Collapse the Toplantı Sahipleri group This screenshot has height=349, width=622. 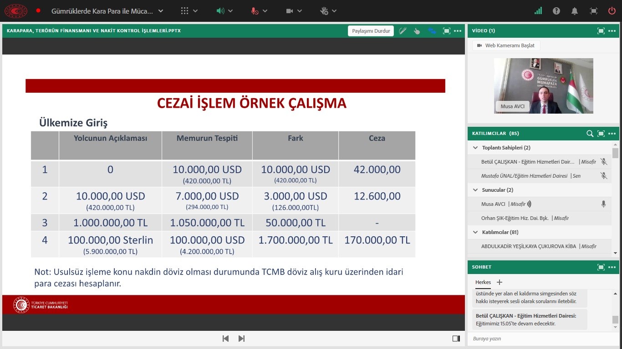click(475, 148)
